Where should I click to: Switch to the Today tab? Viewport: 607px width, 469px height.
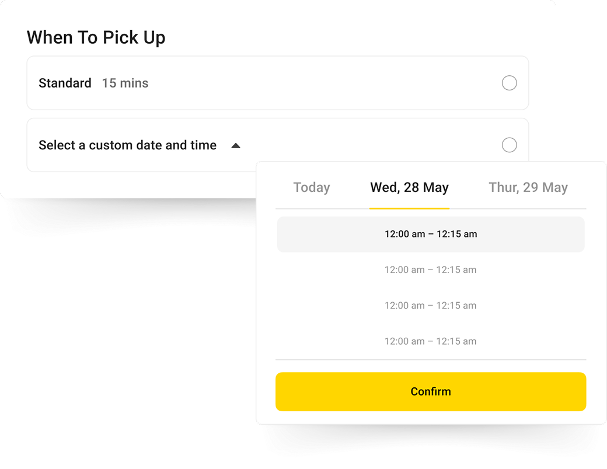(312, 188)
